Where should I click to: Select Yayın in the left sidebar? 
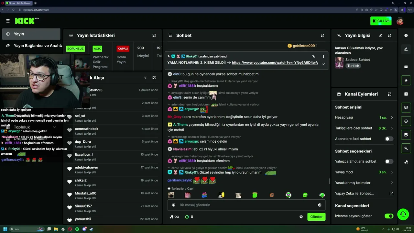pos(31,34)
